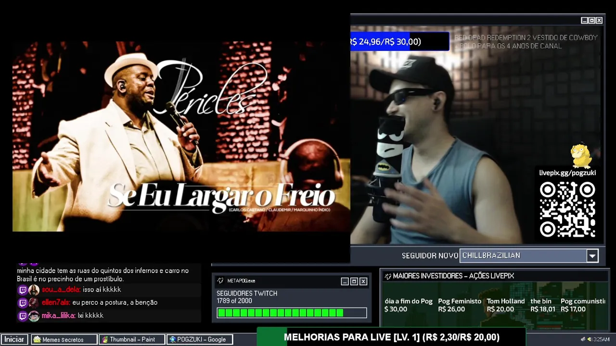
Task: Click the Twitch badge beside ellen7als
Action: point(23,303)
